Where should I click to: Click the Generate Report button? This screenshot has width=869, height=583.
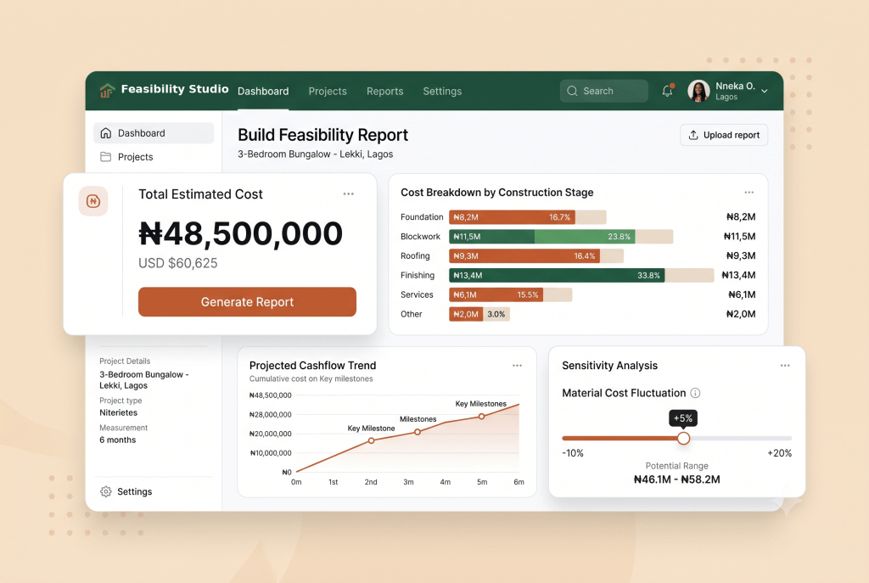tap(247, 301)
